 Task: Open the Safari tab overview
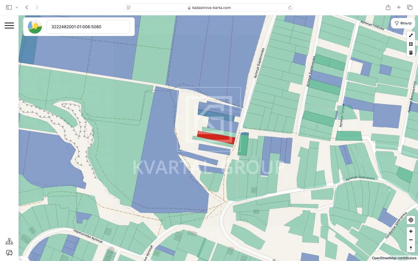pos(410,7)
